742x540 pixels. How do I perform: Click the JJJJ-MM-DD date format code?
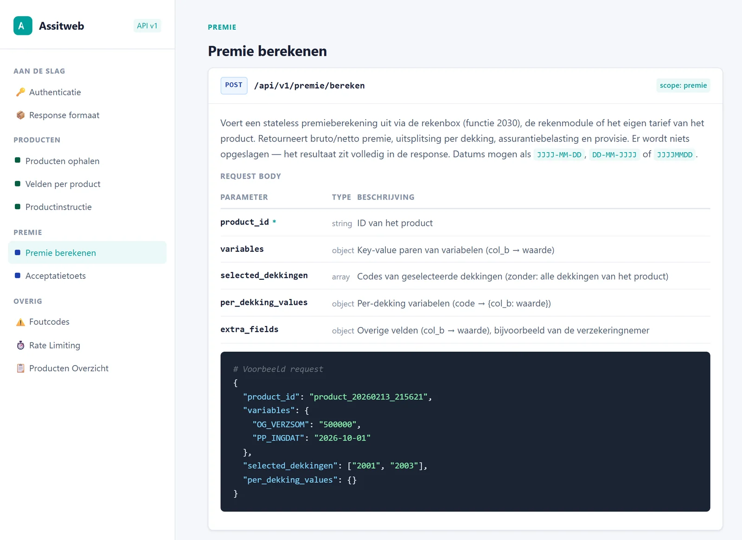click(x=559, y=154)
